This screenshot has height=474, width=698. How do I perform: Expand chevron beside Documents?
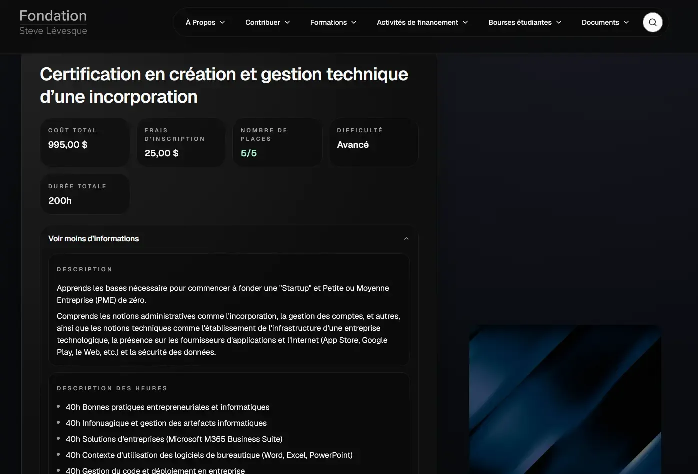(x=626, y=22)
